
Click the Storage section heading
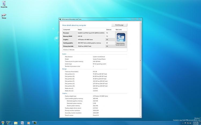tap(64, 69)
